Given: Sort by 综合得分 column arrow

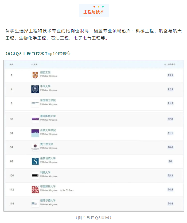Looking at the screenshot, I should [x=165, y=65].
